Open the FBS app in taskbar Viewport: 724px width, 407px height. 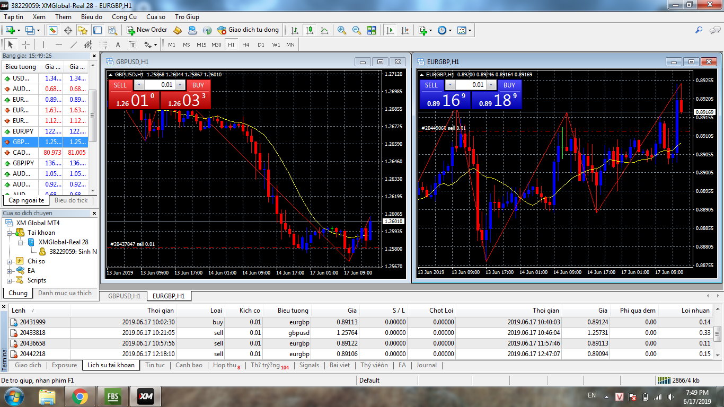pos(113,396)
